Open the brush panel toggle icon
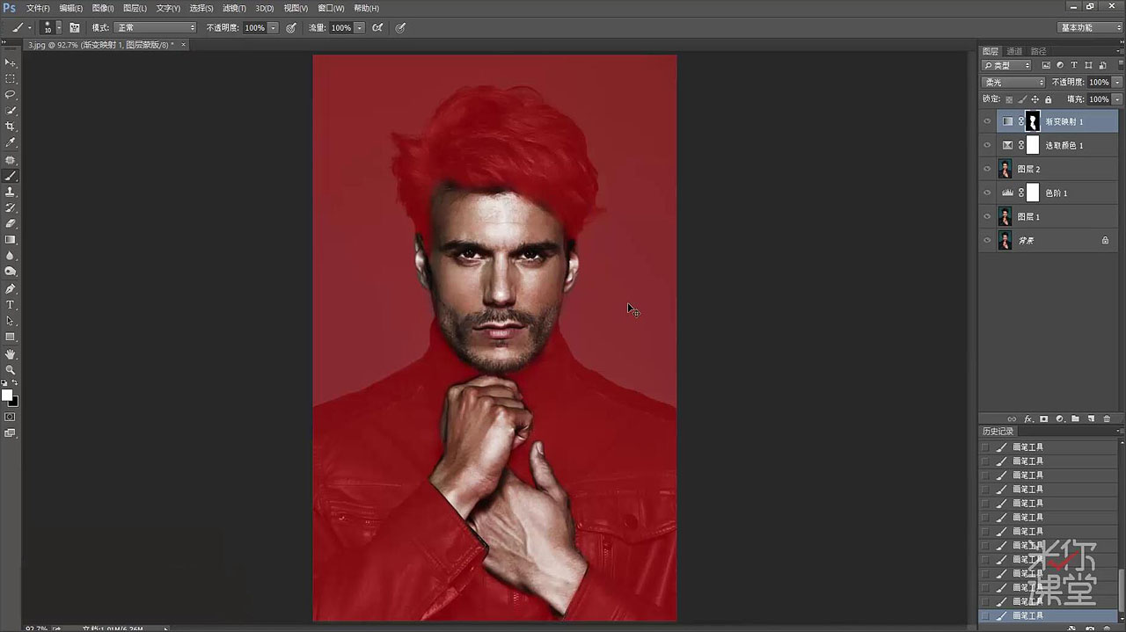This screenshot has height=632, width=1126. pyautogui.click(x=74, y=28)
